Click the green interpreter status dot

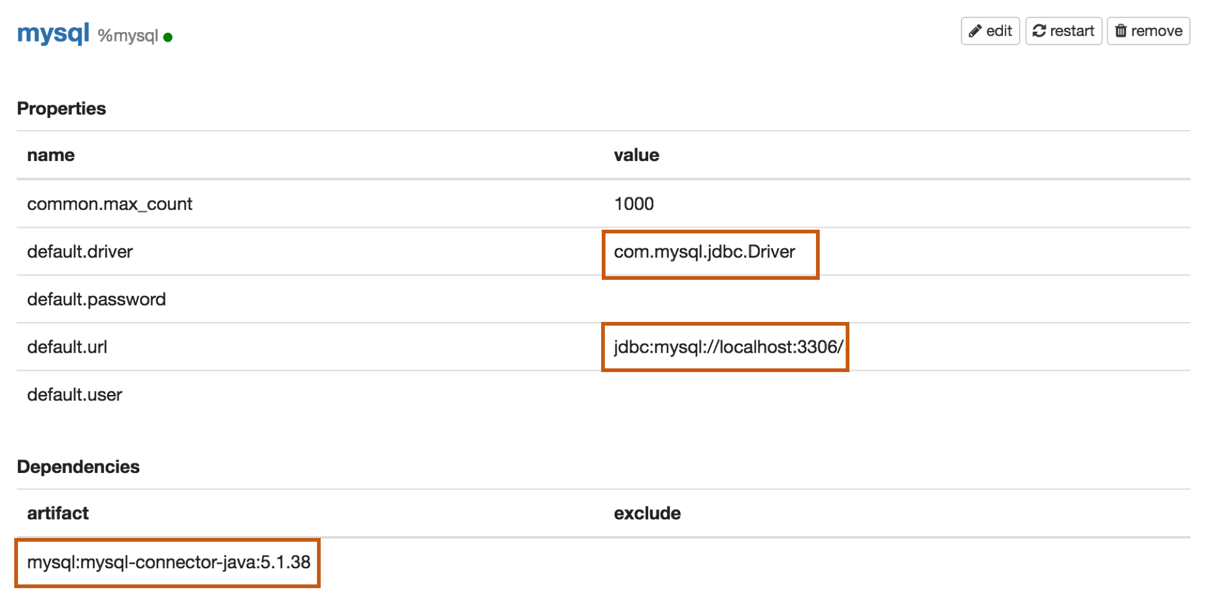[x=168, y=38]
